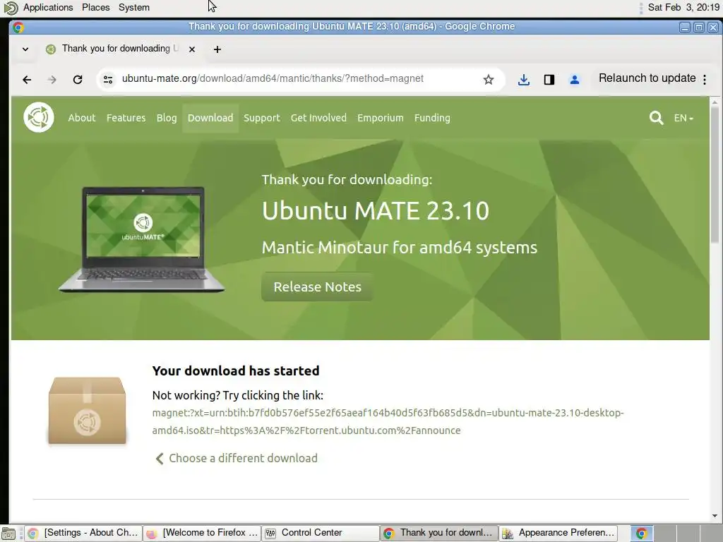Click the show desktop icon in bottom panel

[x=8, y=534]
